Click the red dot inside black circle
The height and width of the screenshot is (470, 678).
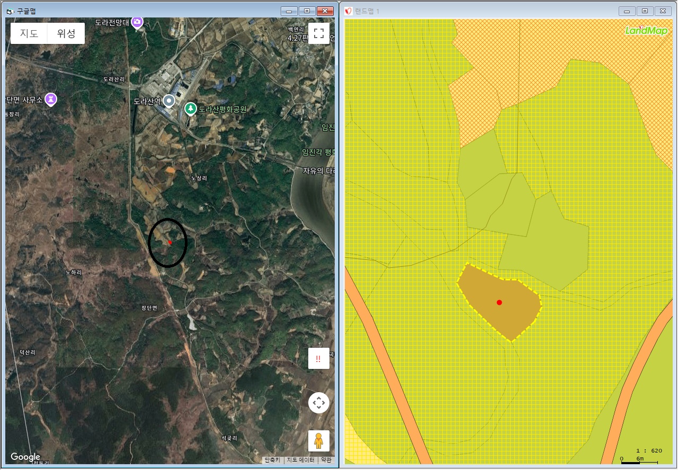[x=169, y=242]
